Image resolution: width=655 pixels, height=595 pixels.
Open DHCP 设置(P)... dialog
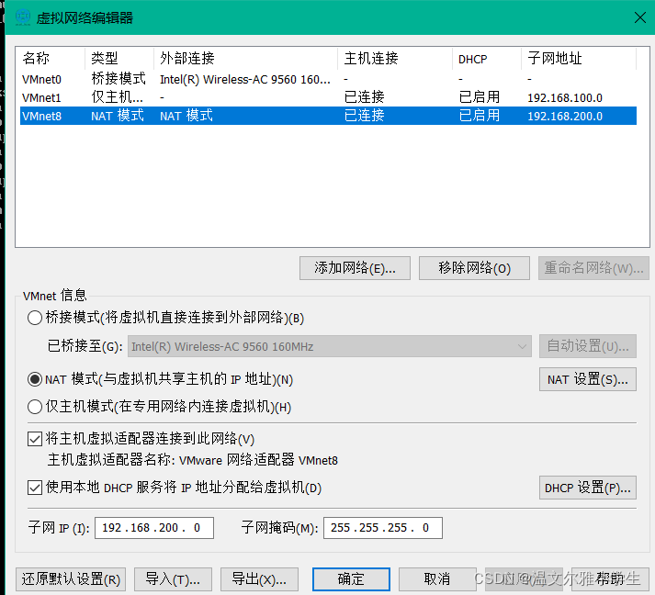[588, 488]
